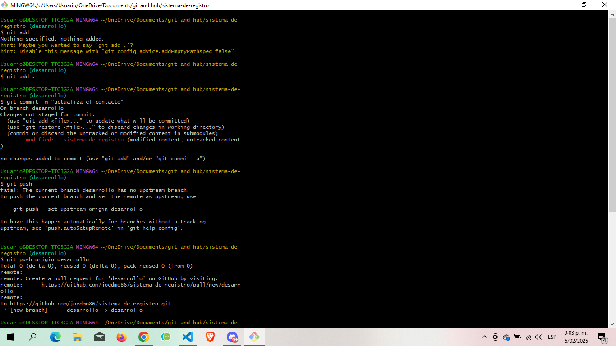Restore down the MINGW64 terminal window

pos(584,5)
